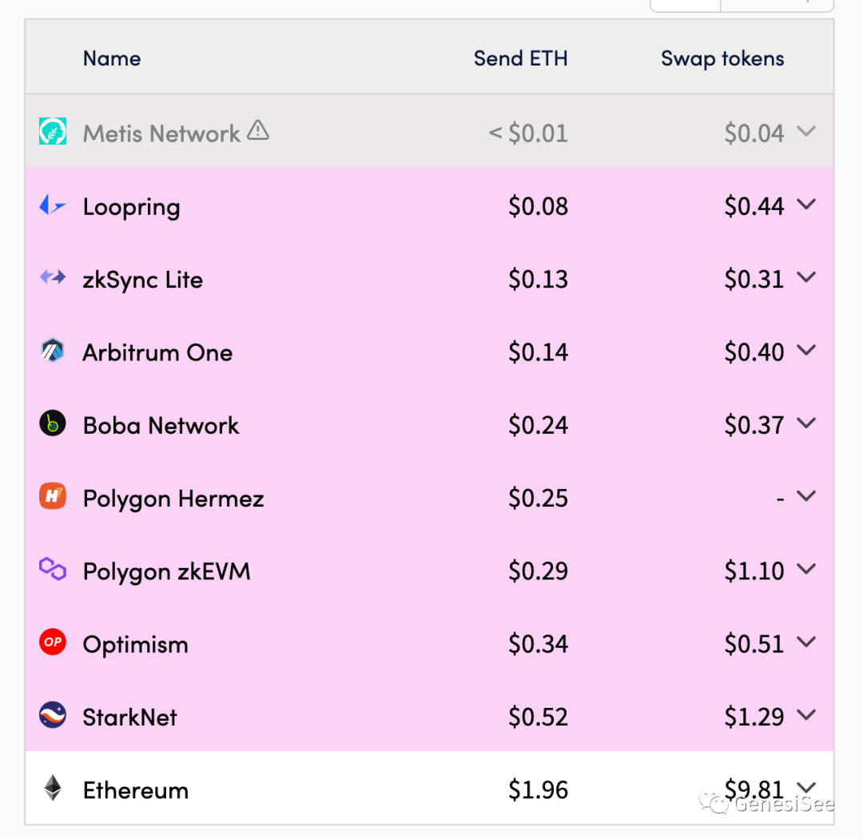Click the Ethereum diamond logo icon

click(53, 789)
